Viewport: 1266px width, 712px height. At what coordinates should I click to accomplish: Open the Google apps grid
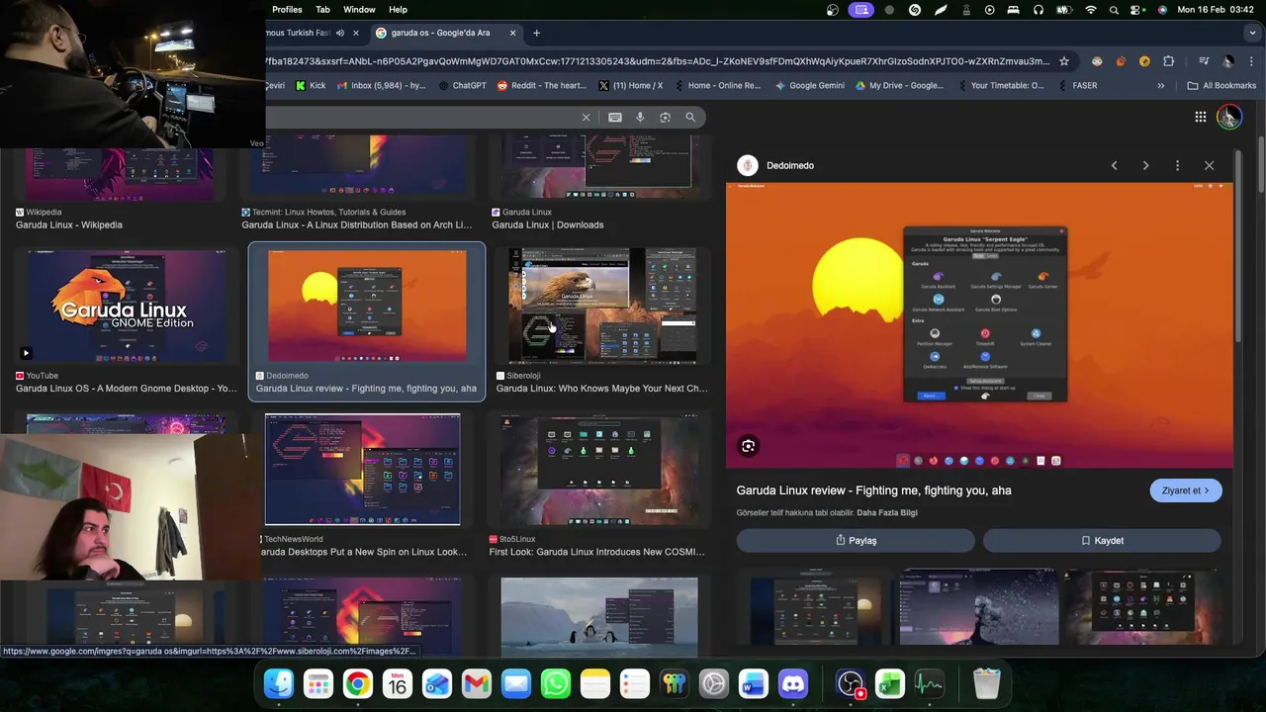coord(1200,117)
